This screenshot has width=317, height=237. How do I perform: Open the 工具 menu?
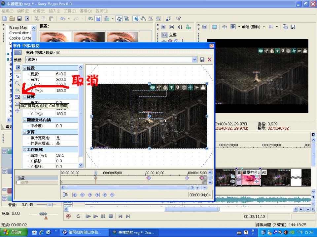click(x=67, y=11)
